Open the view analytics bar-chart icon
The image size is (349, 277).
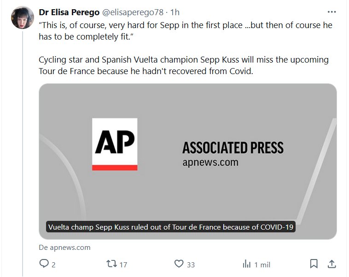(247, 264)
